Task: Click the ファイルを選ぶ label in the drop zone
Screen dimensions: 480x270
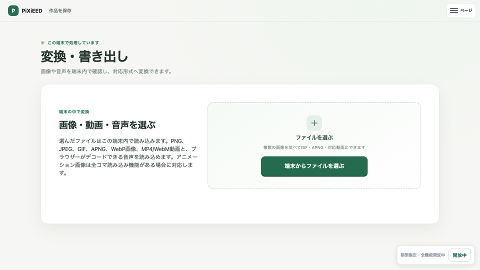Action: 314,137
